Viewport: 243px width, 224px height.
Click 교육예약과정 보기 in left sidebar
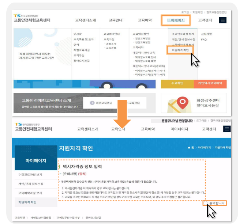(x=36, y=193)
